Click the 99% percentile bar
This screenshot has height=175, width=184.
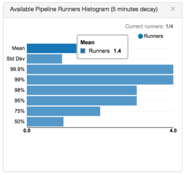(x=100, y=80)
